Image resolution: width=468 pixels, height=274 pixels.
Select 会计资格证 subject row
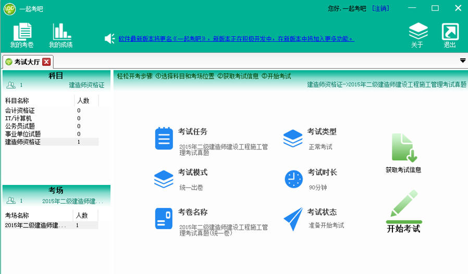point(52,110)
